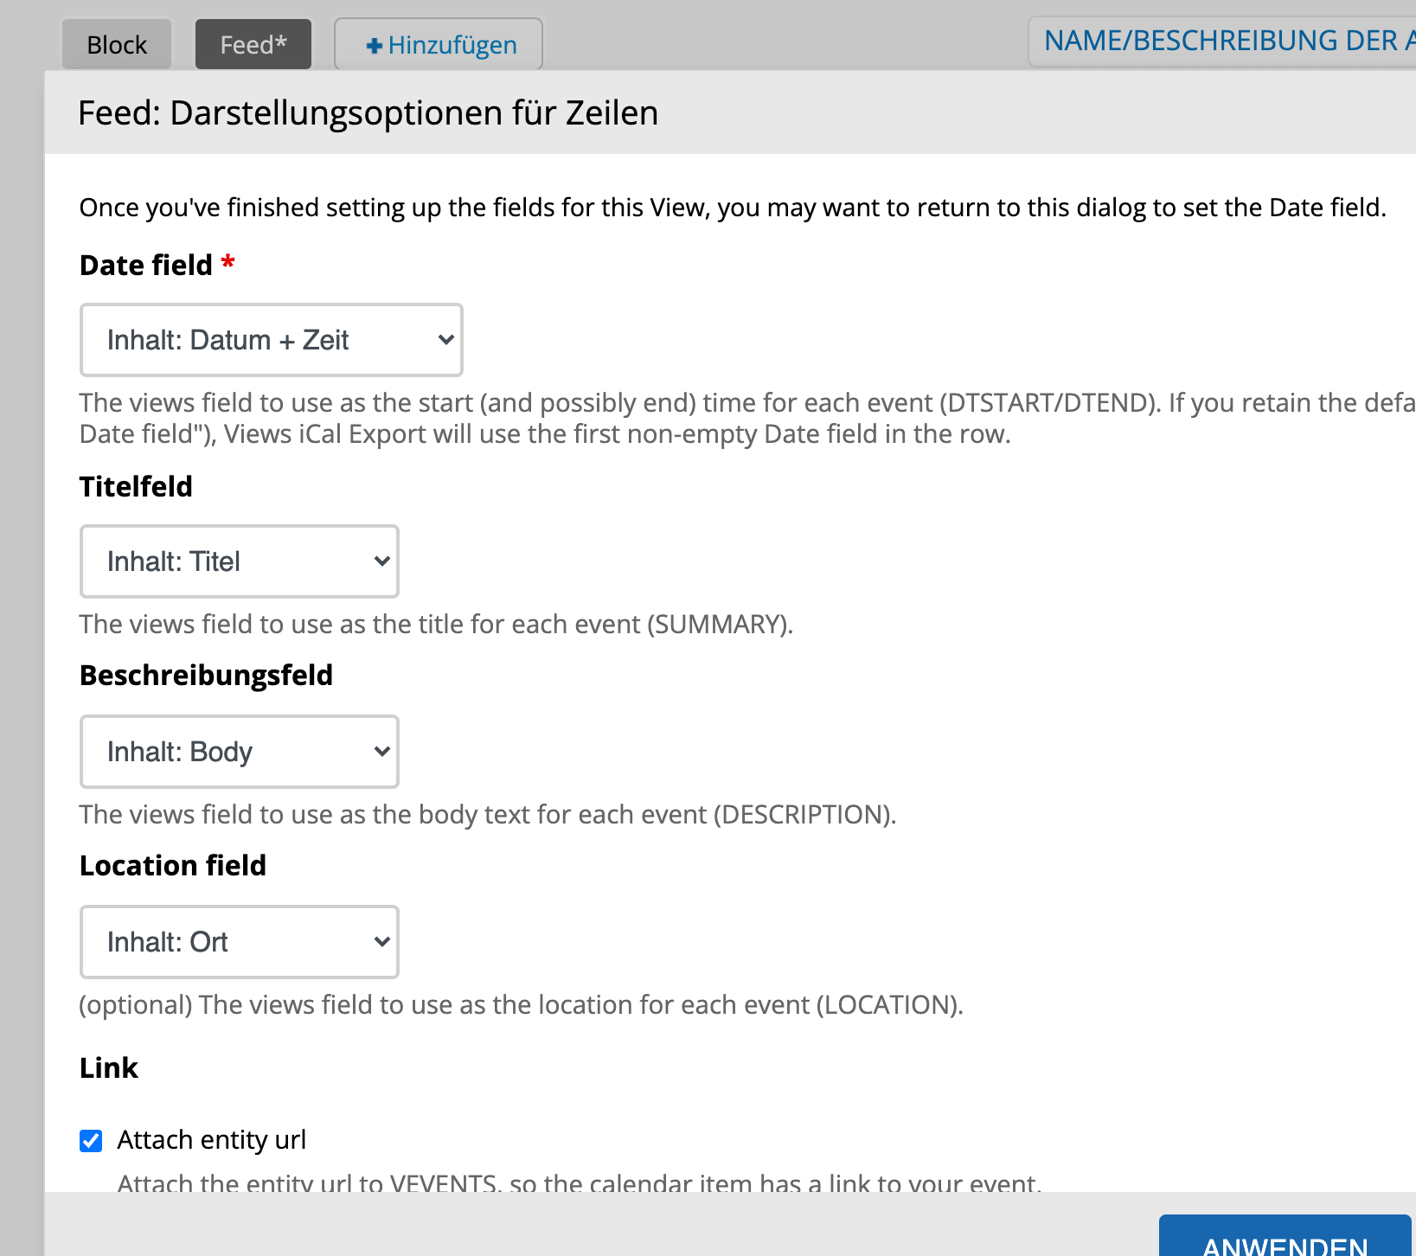Click the ANWENDEN button
This screenshot has height=1256, width=1416.
pyautogui.click(x=1285, y=1237)
